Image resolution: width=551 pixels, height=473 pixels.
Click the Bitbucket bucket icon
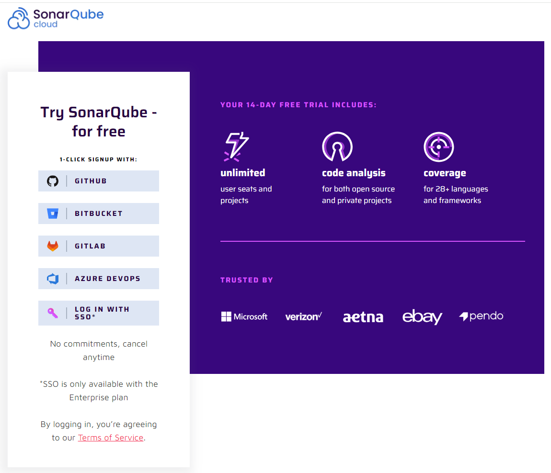pos(53,214)
